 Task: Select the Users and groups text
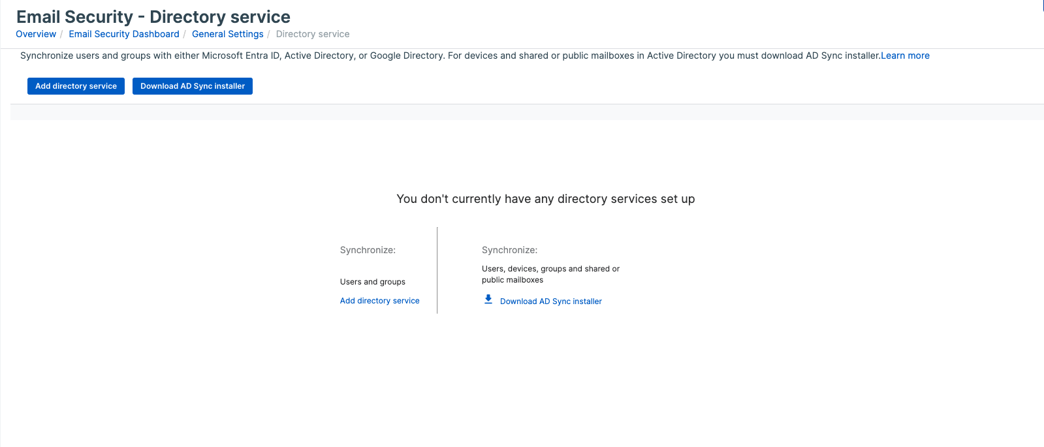pyautogui.click(x=372, y=282)
